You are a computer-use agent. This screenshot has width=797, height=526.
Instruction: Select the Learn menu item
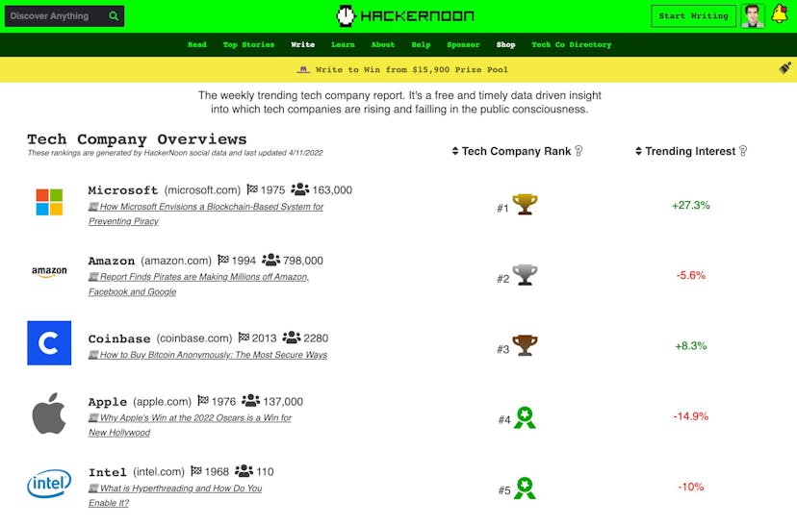[x=343, y=44]
